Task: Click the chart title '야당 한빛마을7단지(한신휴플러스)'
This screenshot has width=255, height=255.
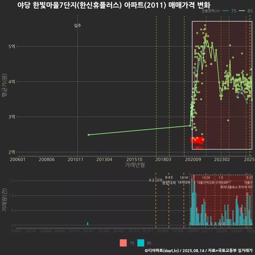Action: 69,5
